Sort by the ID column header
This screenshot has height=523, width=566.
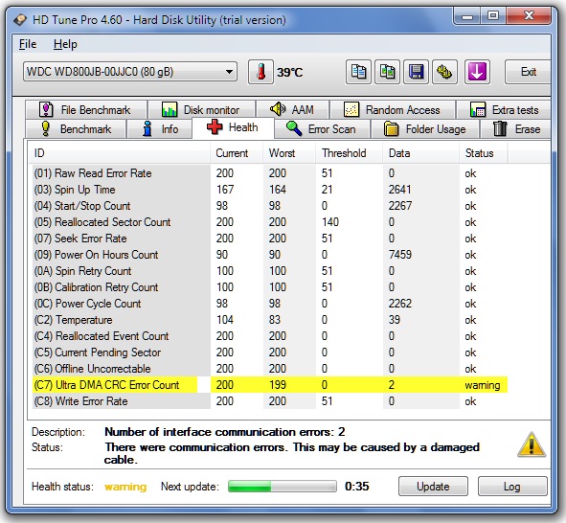pos(120,153)
